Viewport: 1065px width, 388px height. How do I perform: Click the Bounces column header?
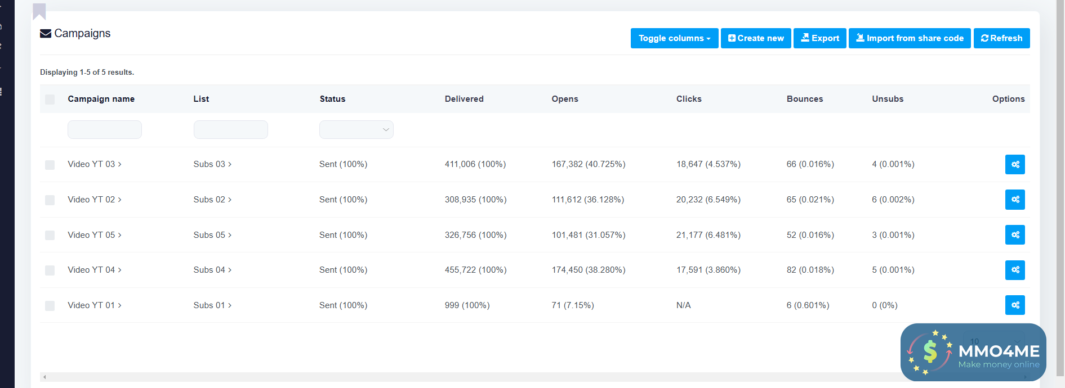click(x=805, y=99)
